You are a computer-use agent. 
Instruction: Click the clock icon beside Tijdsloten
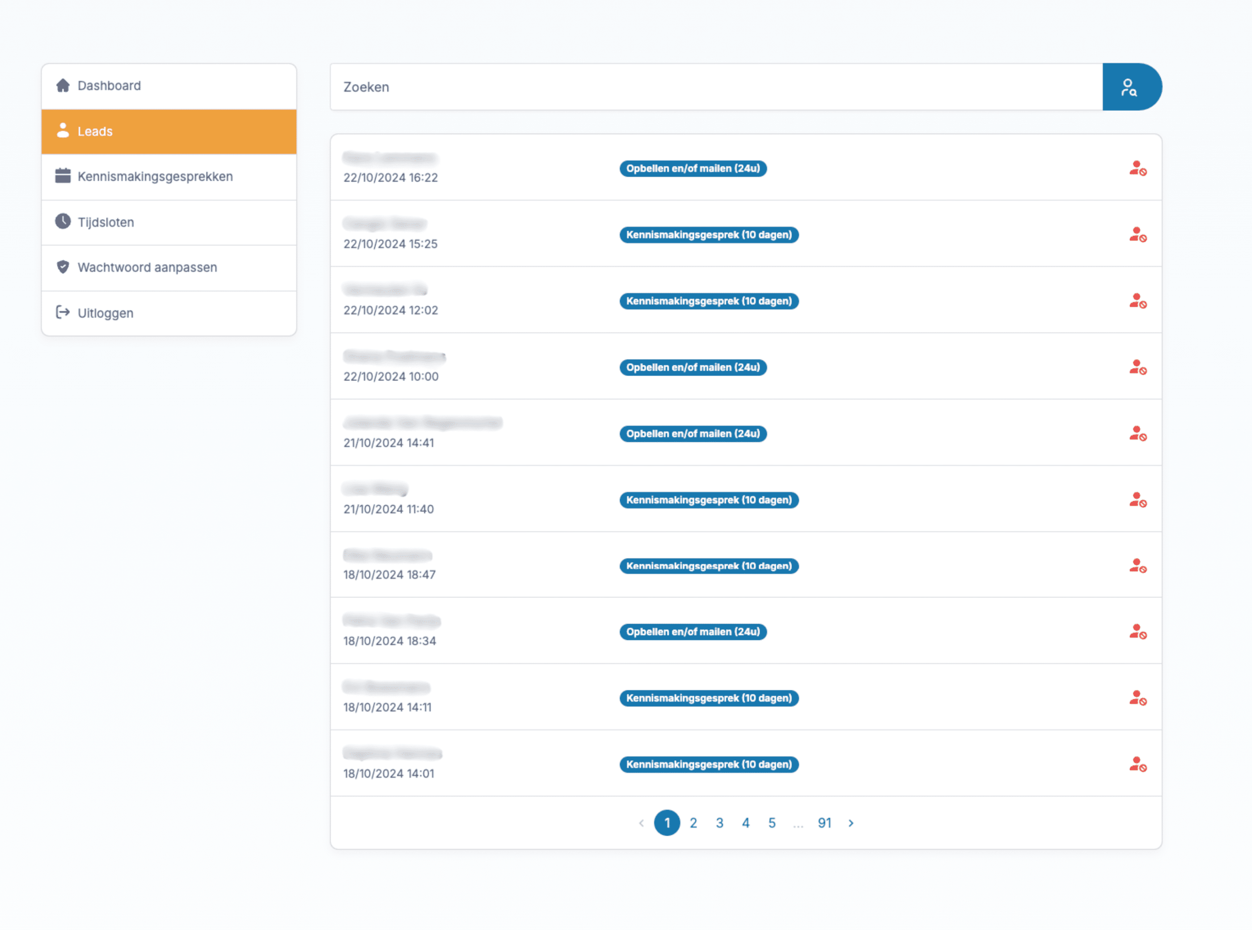coord(63,221)
